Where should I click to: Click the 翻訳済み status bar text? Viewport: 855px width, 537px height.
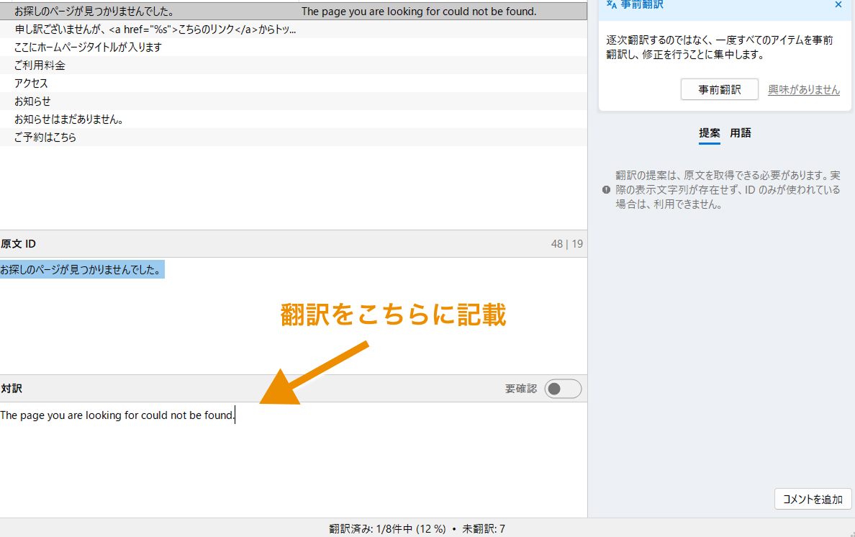(x=417, y=529)
